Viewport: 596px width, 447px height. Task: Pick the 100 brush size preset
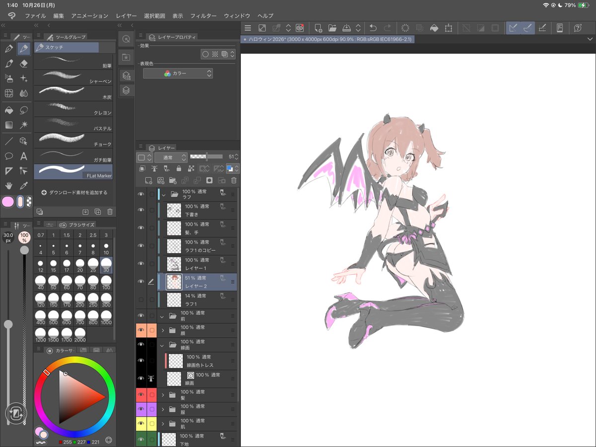click(106, 283)
